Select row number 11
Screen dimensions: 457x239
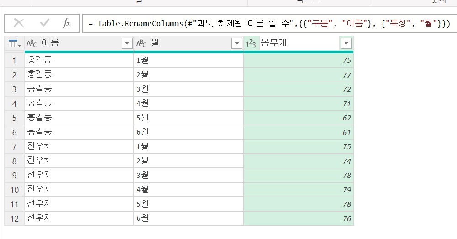pos(14,204)
